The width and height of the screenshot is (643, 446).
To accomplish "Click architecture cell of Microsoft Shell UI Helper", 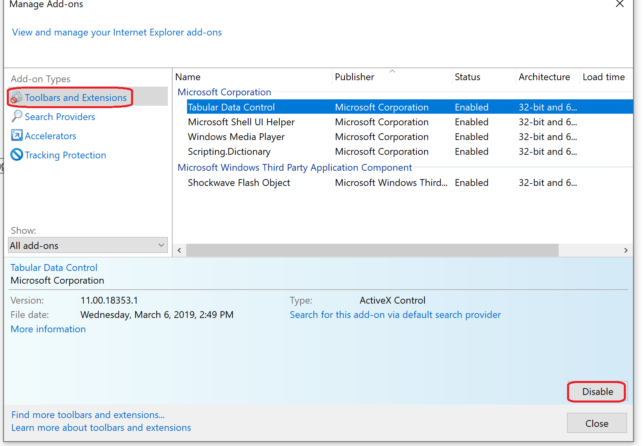I will 548,122.
